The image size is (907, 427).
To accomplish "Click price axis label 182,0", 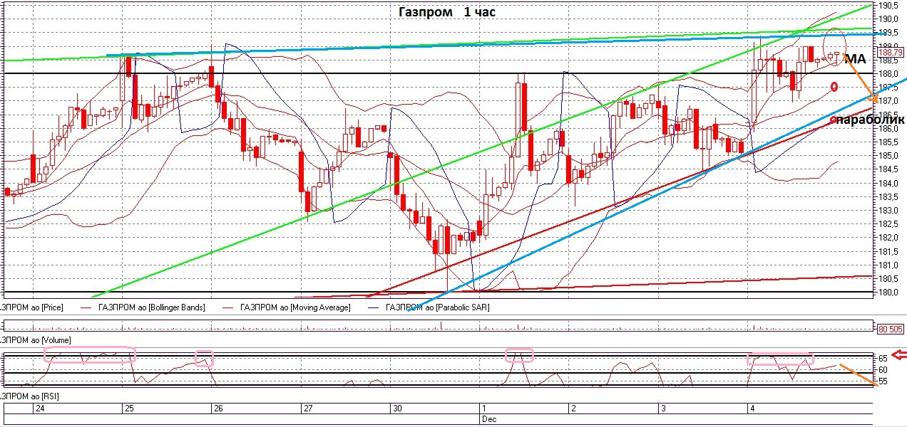I will click(888, 238).
